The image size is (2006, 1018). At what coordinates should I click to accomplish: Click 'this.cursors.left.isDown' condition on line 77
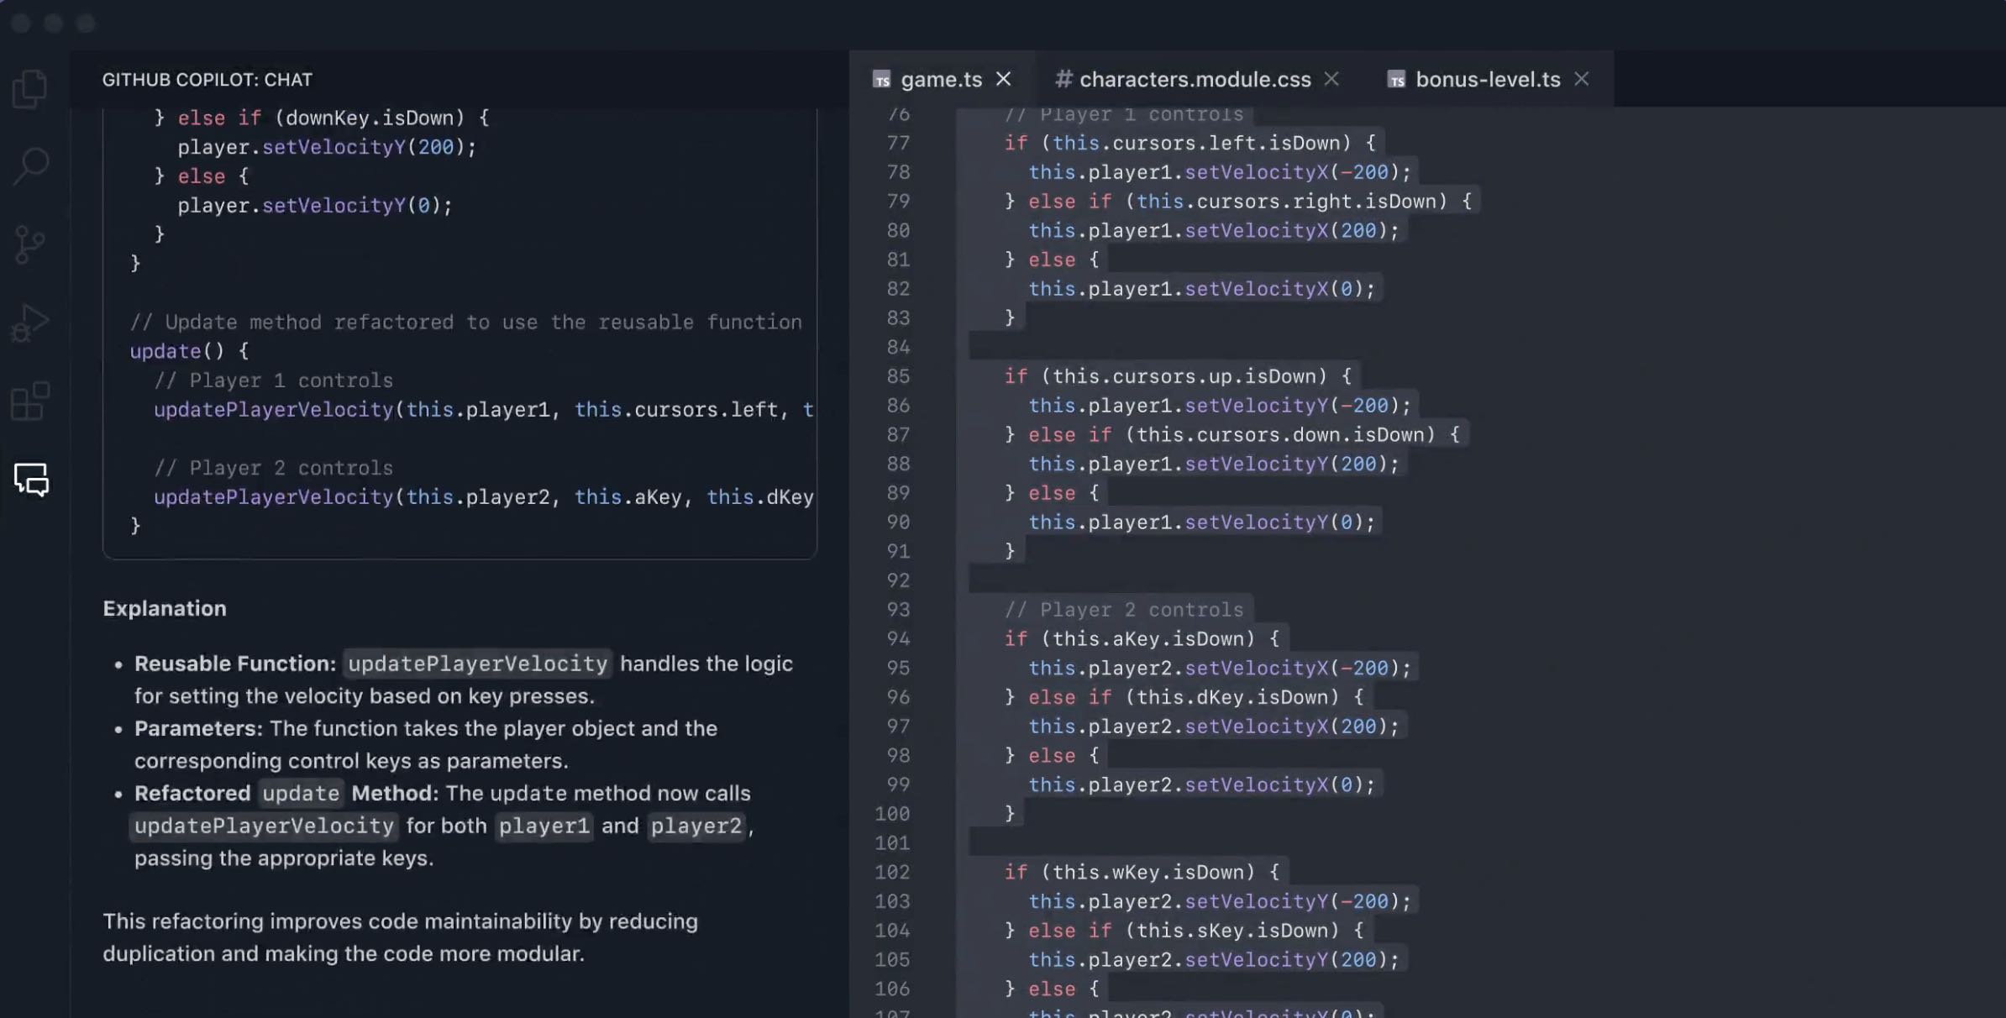(x=1196, y=144)
